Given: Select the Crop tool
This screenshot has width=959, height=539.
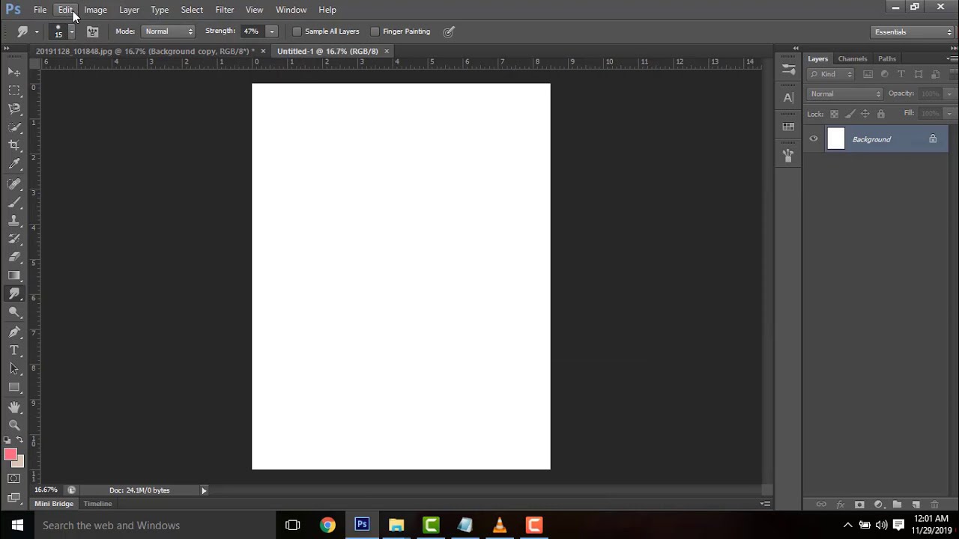Looking at the screenshot, I should point(14,146).
